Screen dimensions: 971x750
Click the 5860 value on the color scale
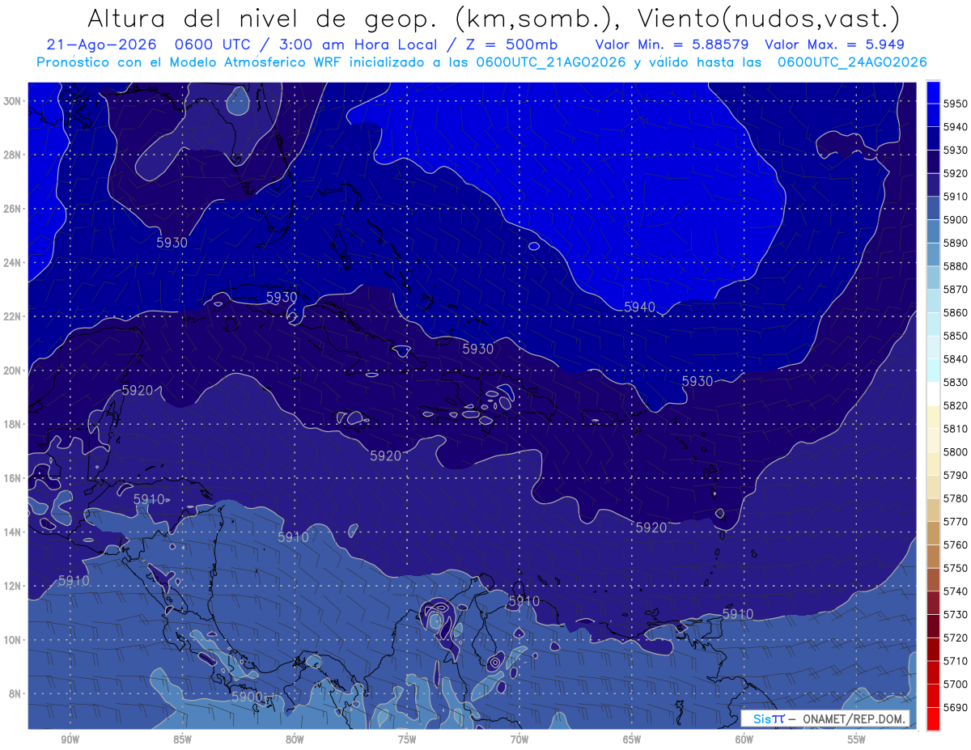[x=956, y=312]
